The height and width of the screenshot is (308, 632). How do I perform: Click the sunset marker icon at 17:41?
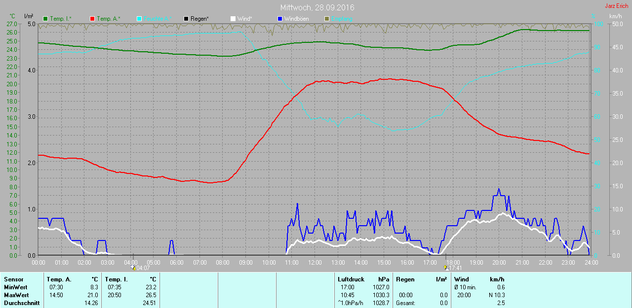pos(446,268)
